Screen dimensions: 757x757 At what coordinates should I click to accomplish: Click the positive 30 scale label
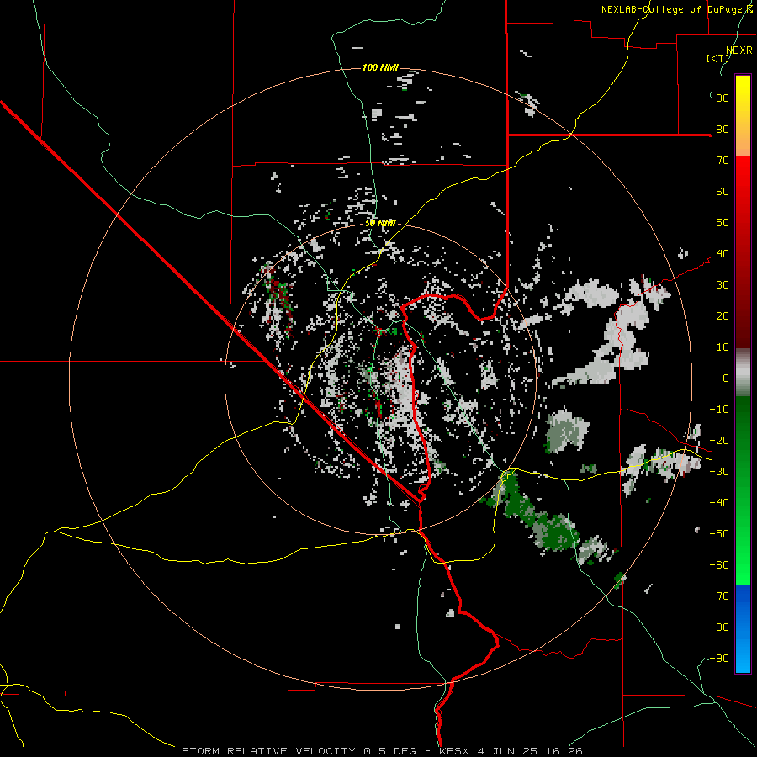[x=723, y=285]
